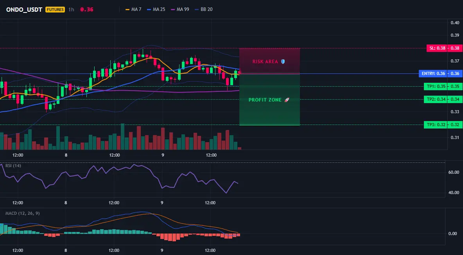Click the TP1: 0.35 target label

(436, 86)
